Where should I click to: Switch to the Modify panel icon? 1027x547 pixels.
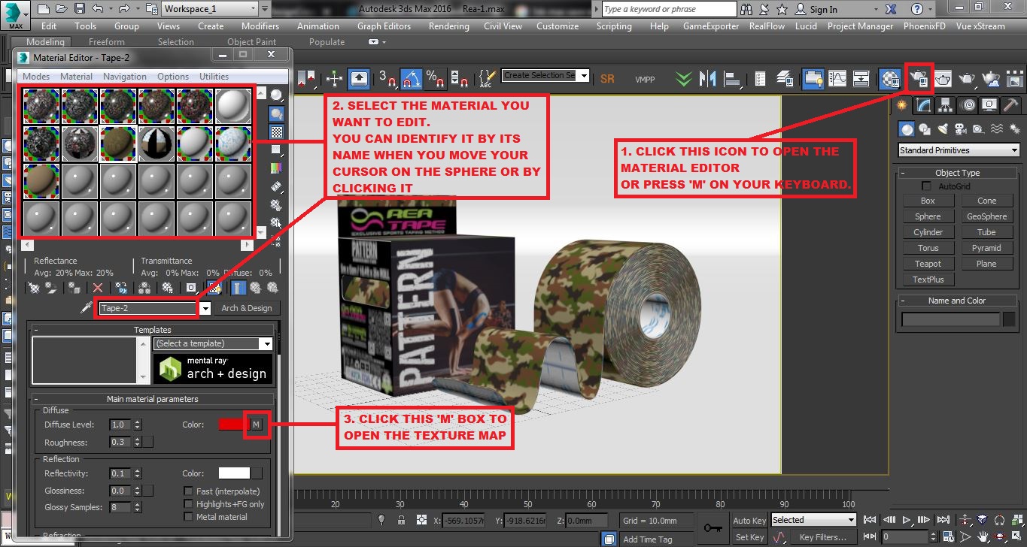(924, 105)
